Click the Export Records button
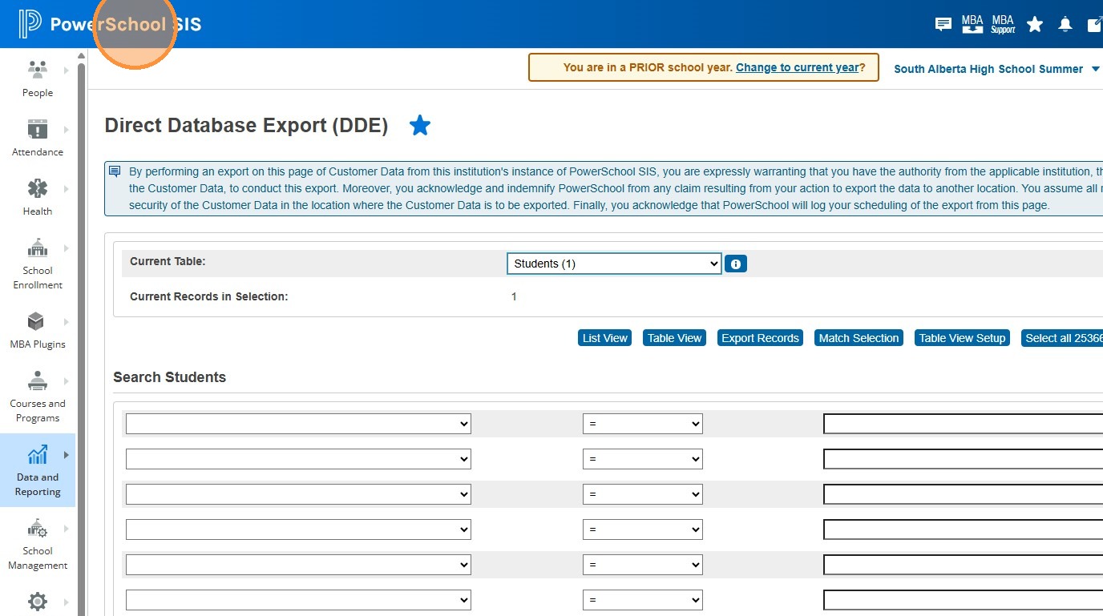 pos(760,338)
